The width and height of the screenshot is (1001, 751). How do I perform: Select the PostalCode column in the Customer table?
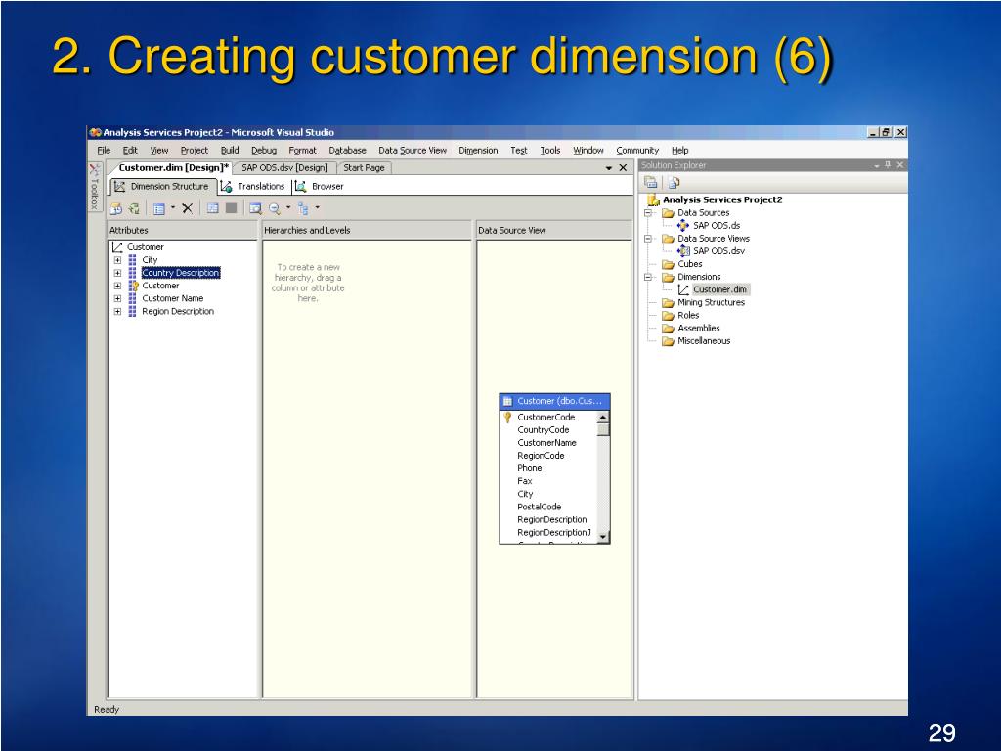point(540,507)
